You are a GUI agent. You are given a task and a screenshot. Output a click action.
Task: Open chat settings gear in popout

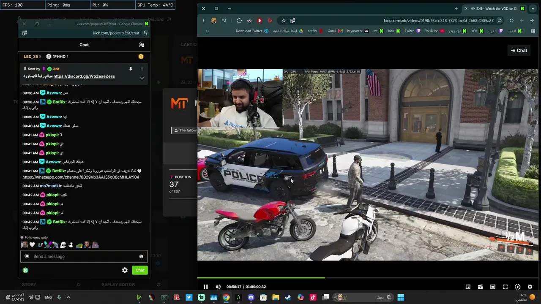125,270
